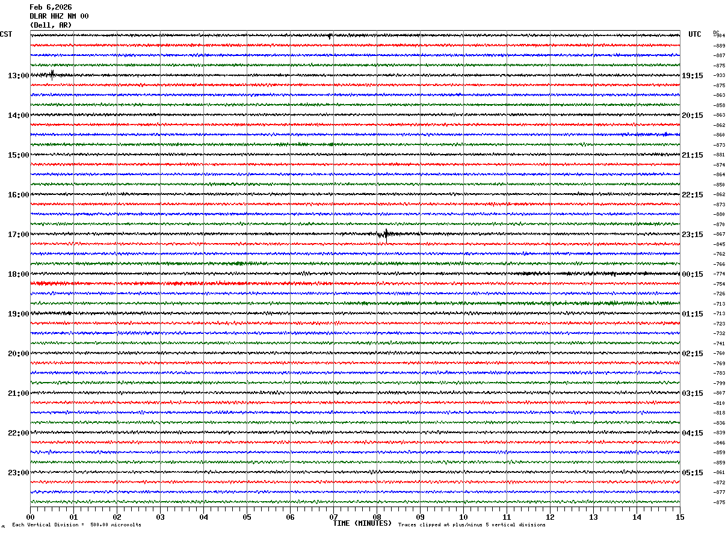Click the DC offset value -933
The height and width of the screenshot is (533, 728).
(719, 76)
